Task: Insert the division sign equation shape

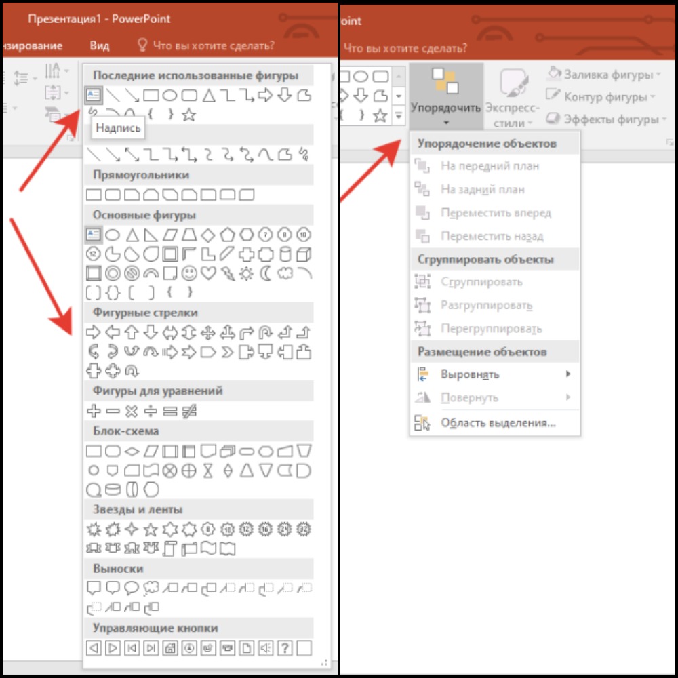Action: (151, 411)
